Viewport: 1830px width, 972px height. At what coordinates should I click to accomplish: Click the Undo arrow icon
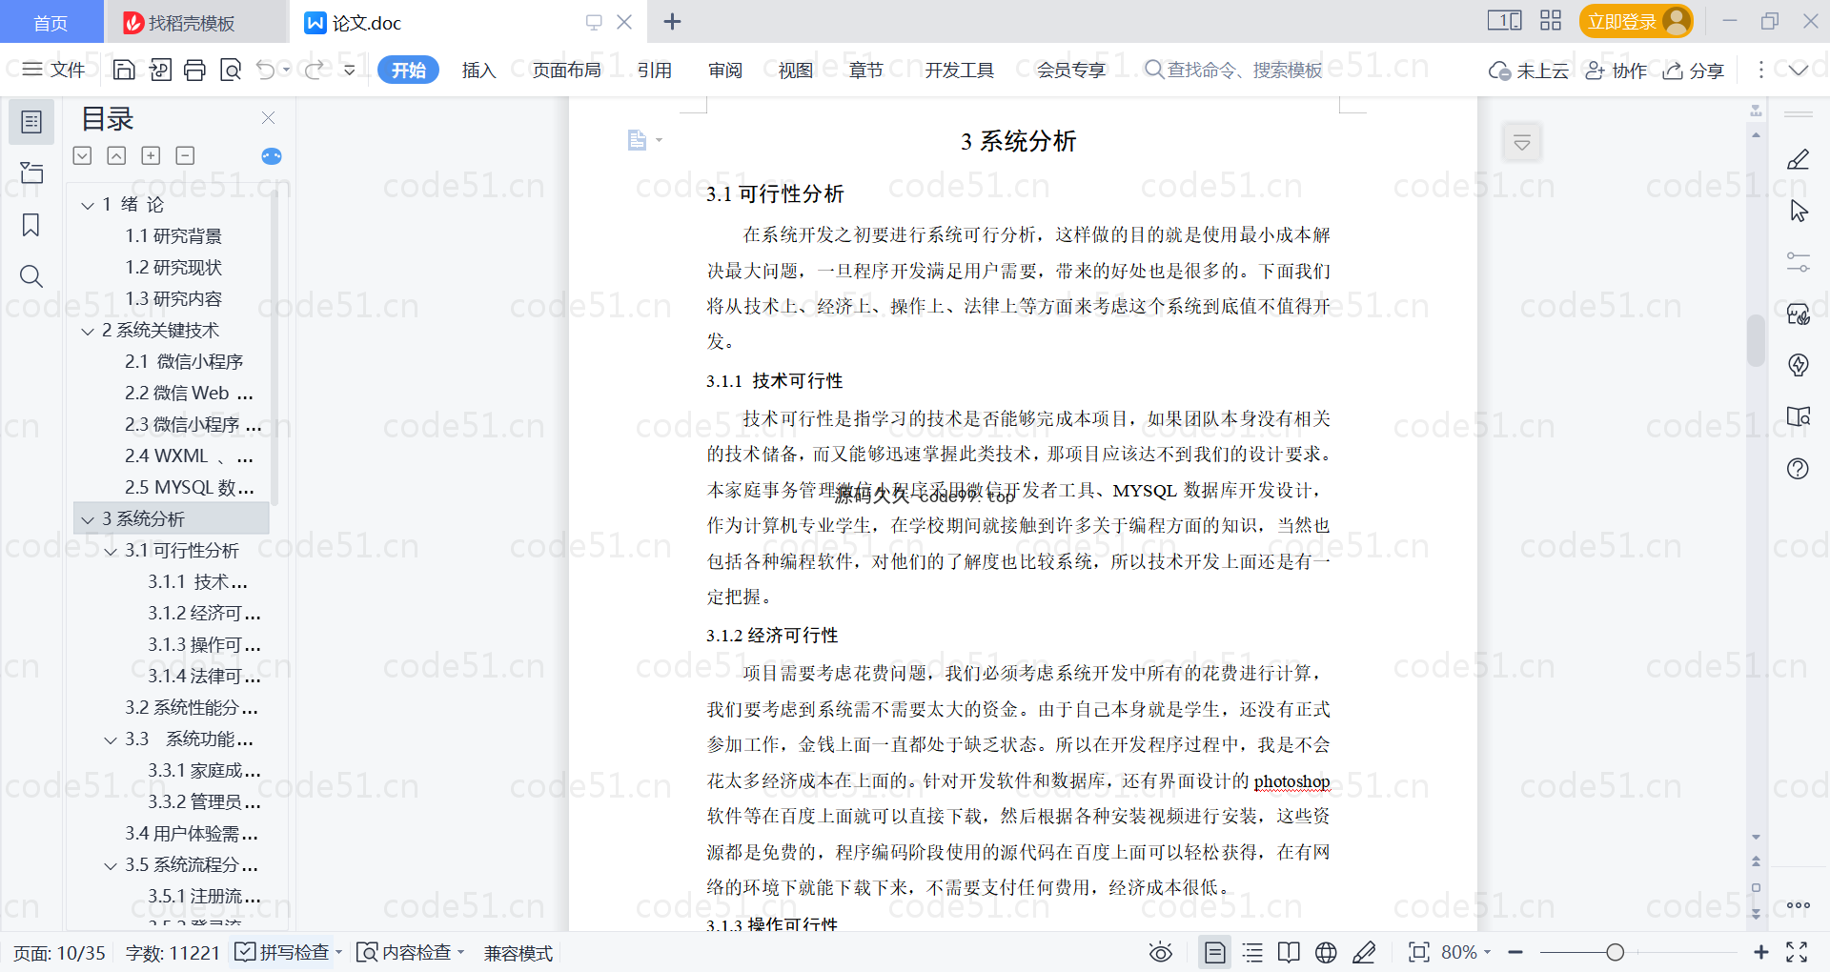click(266, 70)
